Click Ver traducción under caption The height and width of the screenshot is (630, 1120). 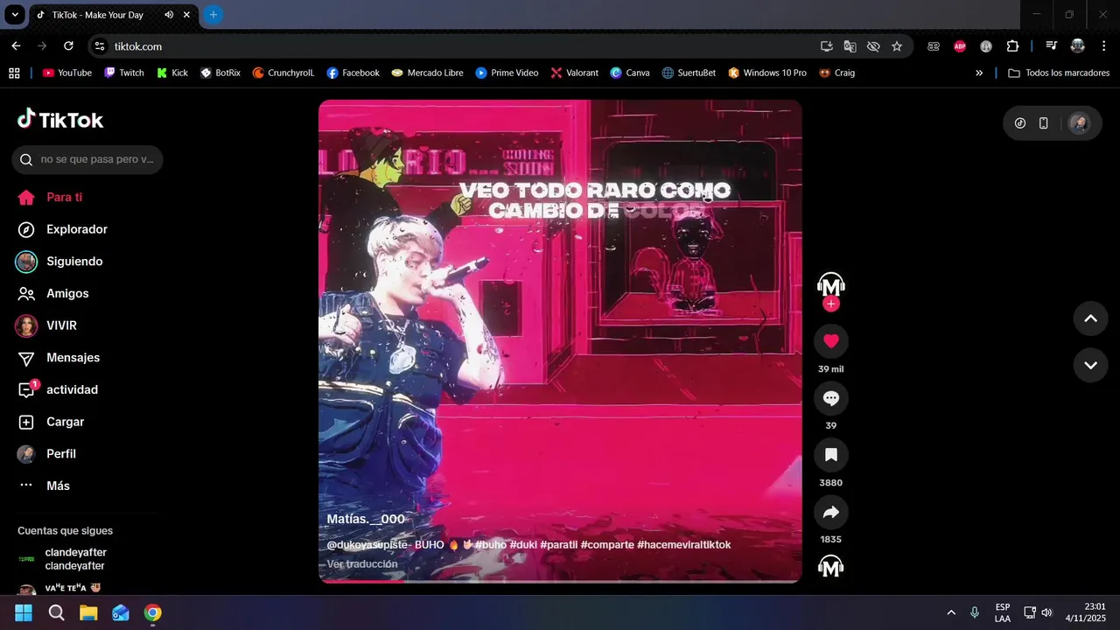click(x=362, y=564)
